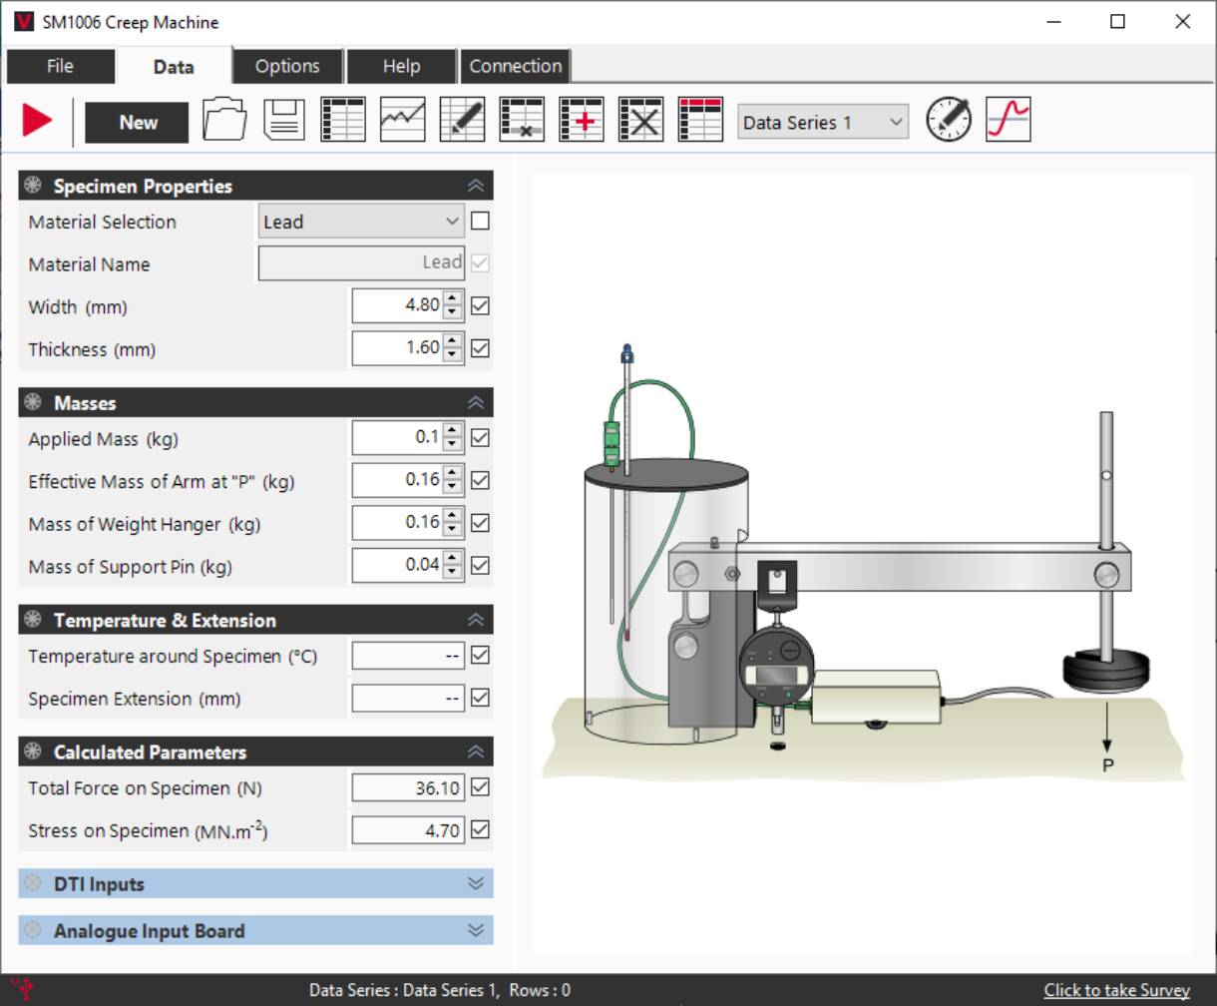Click the edit data table pencil icon

[x=461, y=119]
